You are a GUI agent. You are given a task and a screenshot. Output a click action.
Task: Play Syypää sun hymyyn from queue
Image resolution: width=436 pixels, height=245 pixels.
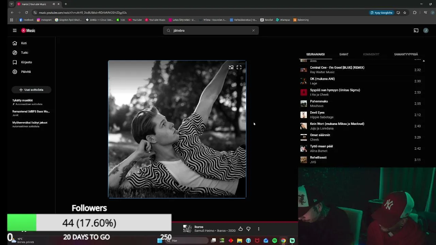click(361, 92)
